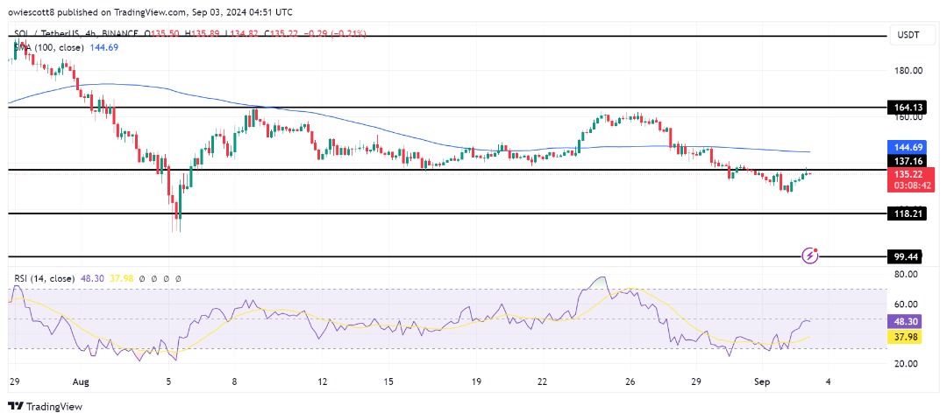Image resolution: width=947 pixels, height=420 pixels.
Task: Click the blue 144.69 SMA price tag
Action: [904, 146]
